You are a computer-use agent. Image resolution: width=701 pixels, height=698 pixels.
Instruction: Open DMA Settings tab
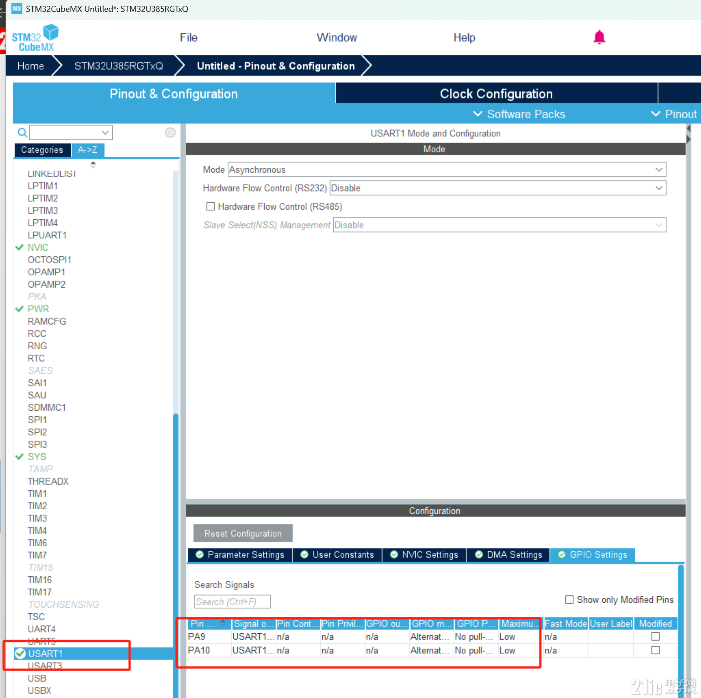[508, 555]
